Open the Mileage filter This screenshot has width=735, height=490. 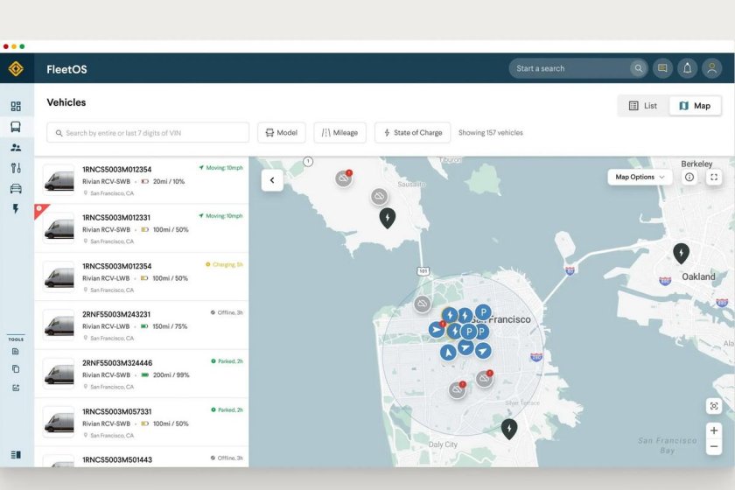[339, 133]
